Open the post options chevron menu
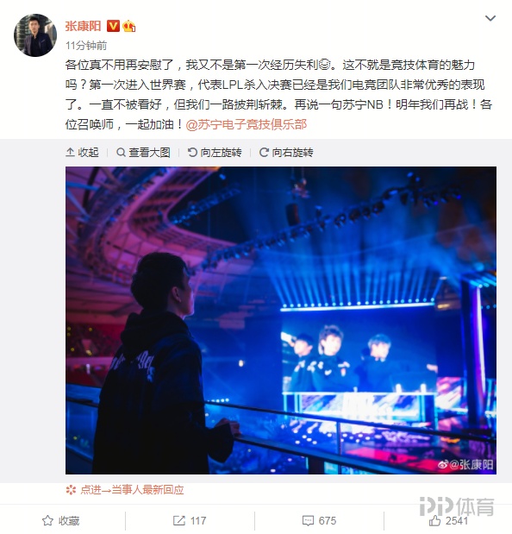The height and width of the screenshot is (534, 512). [x=490, y=18]
